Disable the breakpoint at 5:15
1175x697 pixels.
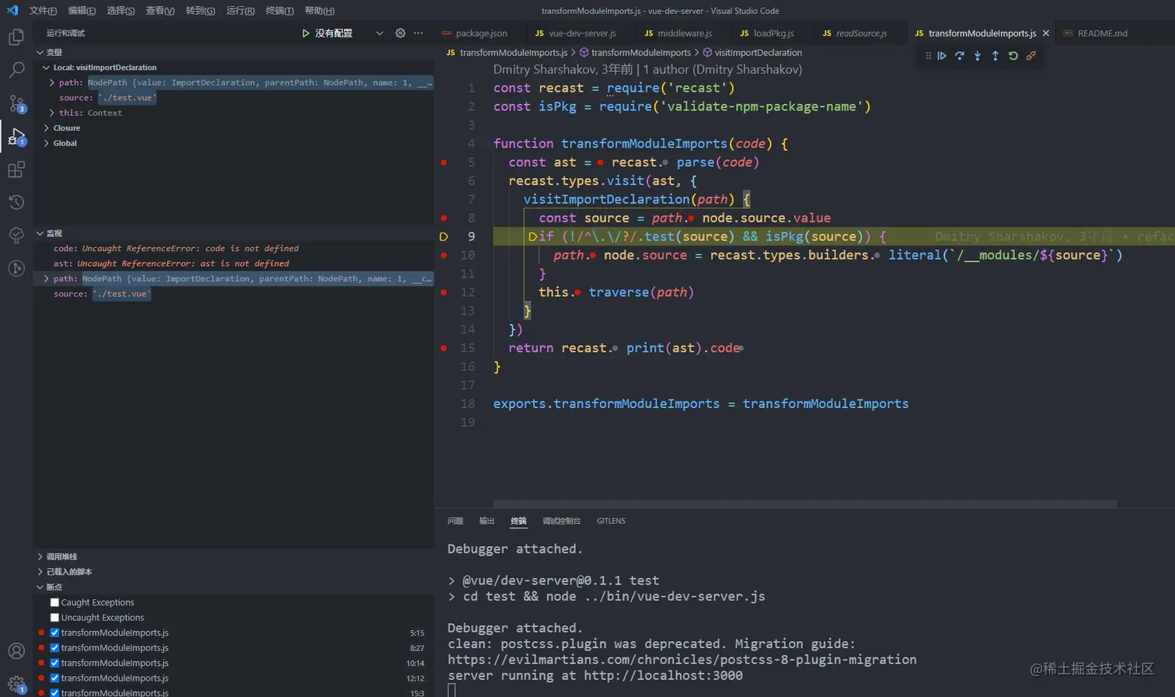(x=54, y=633)
